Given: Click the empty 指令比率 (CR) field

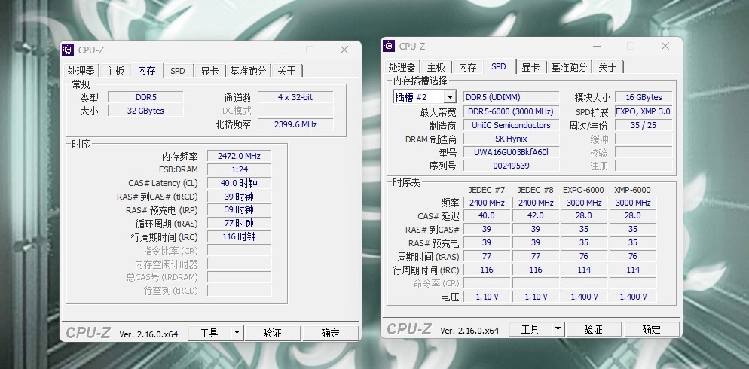Looking at the screenshot, I should 240,251.
